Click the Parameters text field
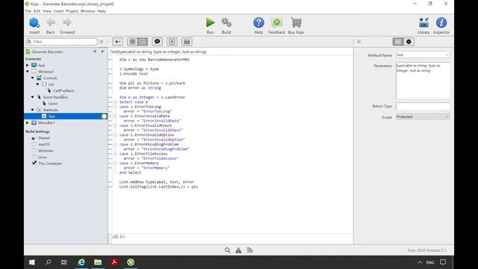478x269 pixels. tap(423, 80)
